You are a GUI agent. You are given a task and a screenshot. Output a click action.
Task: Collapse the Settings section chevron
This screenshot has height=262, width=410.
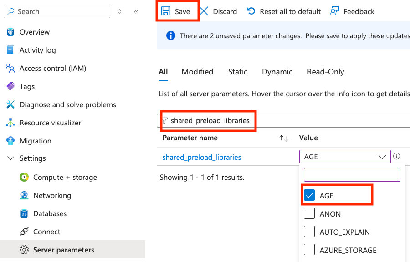point(11,158)
